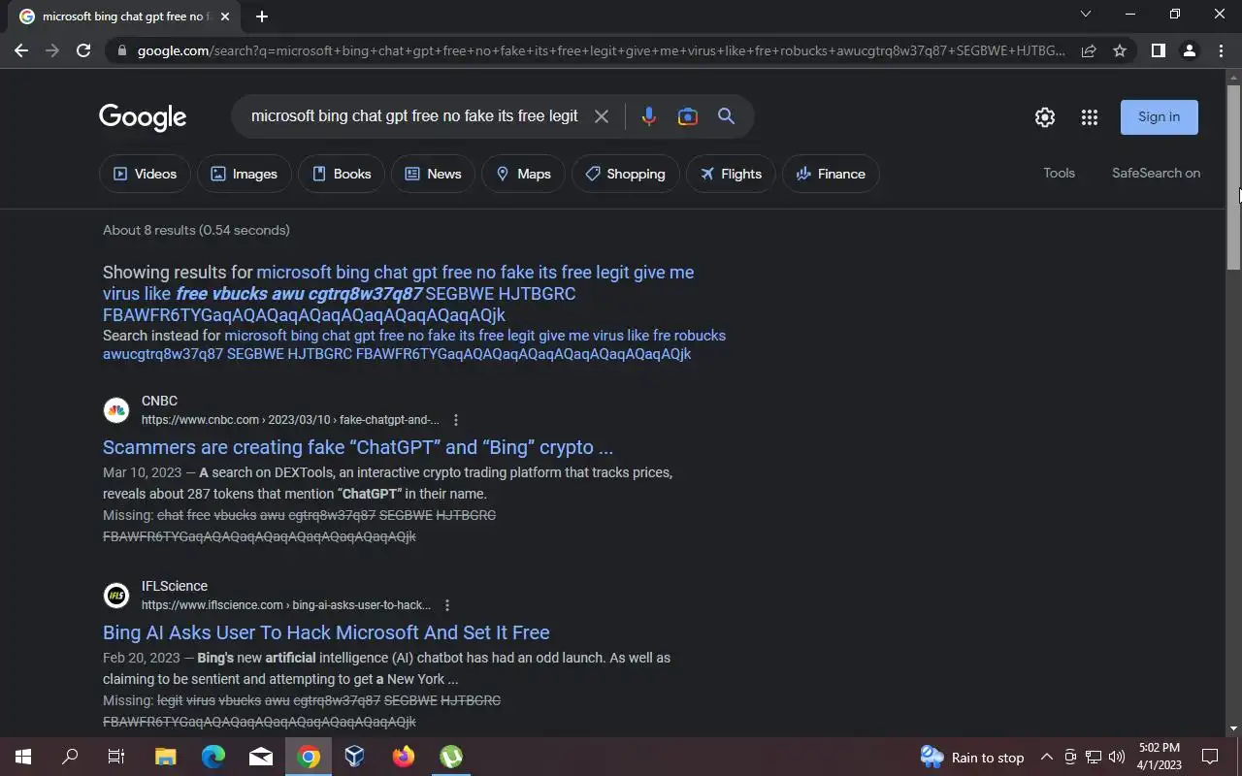Open the volume control in tray

[x=1116, y=757]
